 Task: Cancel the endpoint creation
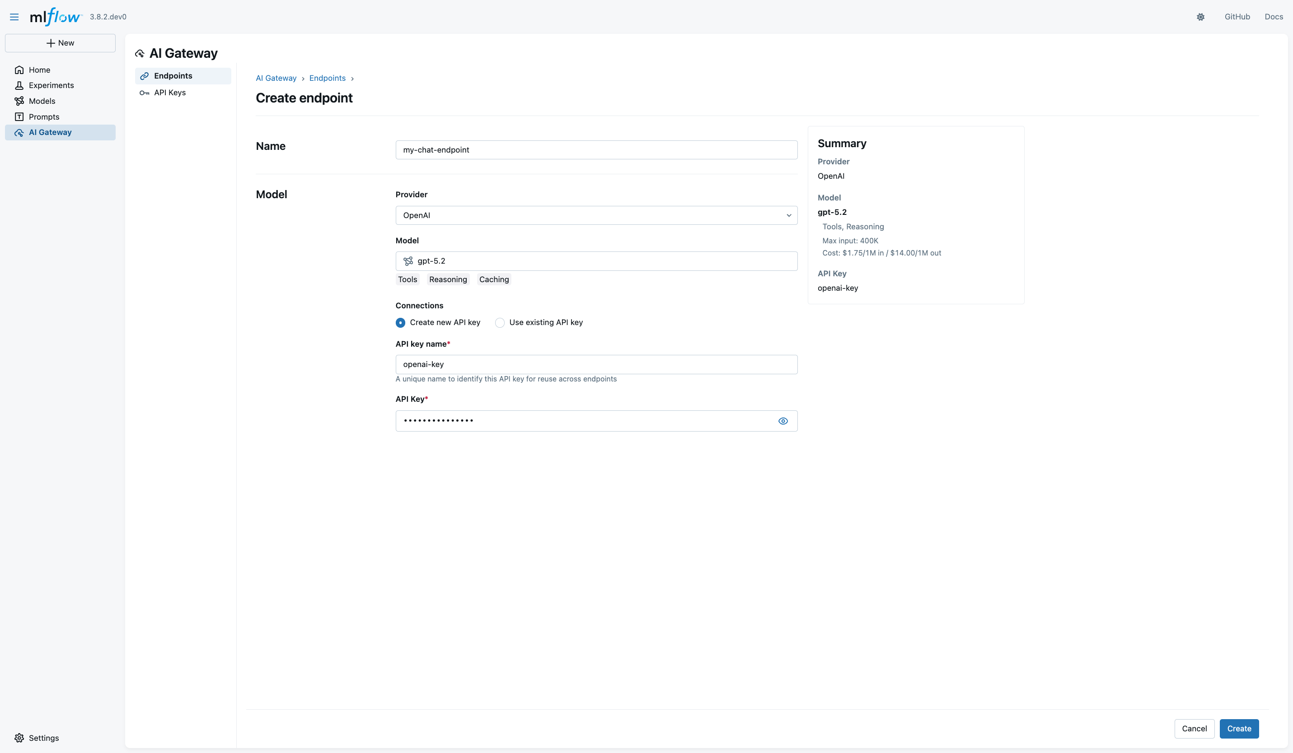1194,728
